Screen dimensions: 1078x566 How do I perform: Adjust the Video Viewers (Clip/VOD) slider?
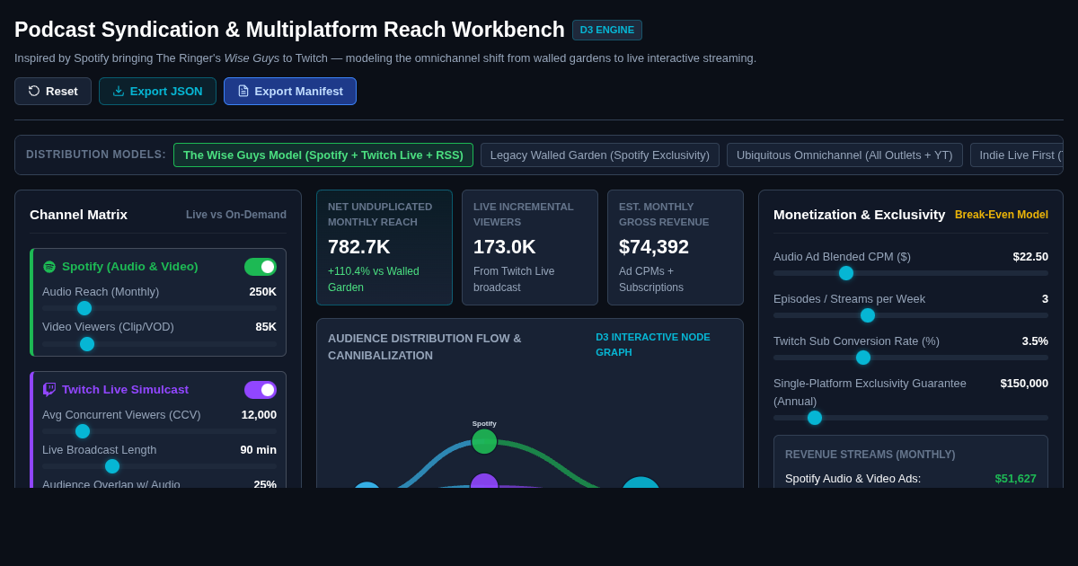point(160,344)
